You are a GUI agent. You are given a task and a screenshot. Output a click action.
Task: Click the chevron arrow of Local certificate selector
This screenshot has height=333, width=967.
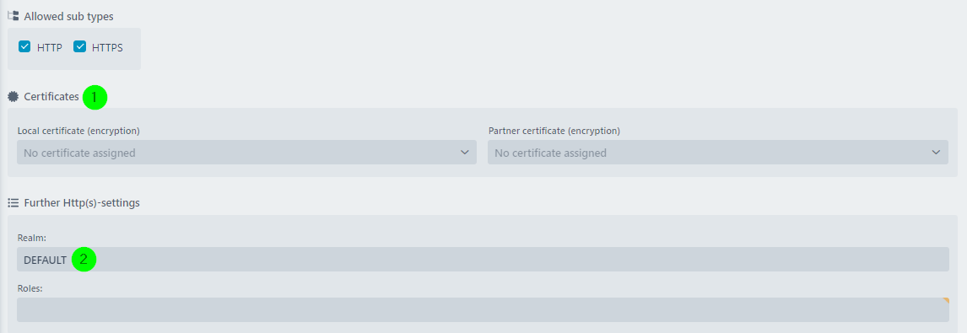click(x=465, y=153)
